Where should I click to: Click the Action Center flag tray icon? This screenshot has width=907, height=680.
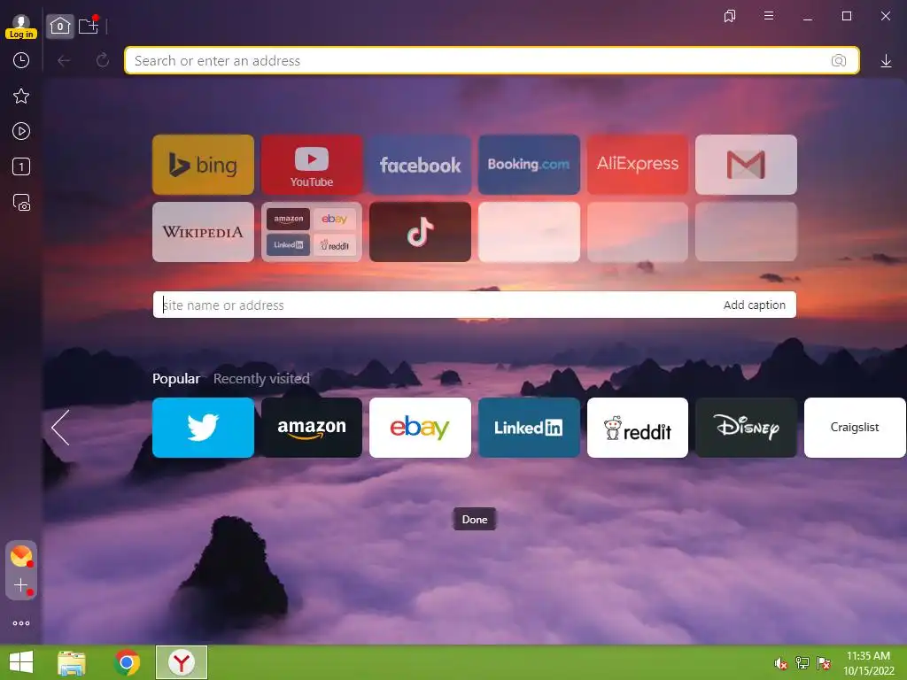(824, 663)
